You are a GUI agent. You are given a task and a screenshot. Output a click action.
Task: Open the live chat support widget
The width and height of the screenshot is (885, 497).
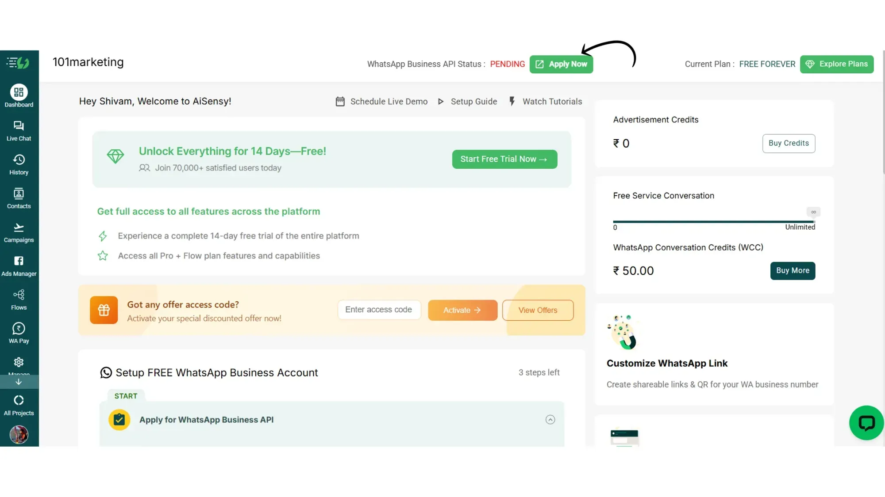[866, 423]
